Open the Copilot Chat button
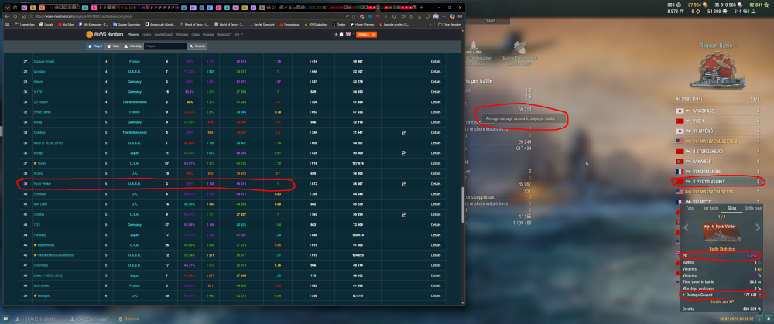 (x=456, y=16)
